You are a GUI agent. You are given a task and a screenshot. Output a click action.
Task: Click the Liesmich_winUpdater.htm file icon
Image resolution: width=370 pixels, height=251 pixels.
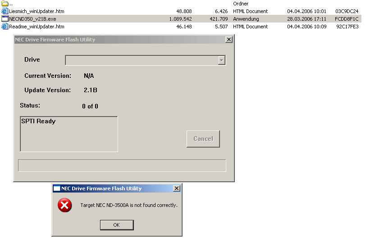point(5,11)
